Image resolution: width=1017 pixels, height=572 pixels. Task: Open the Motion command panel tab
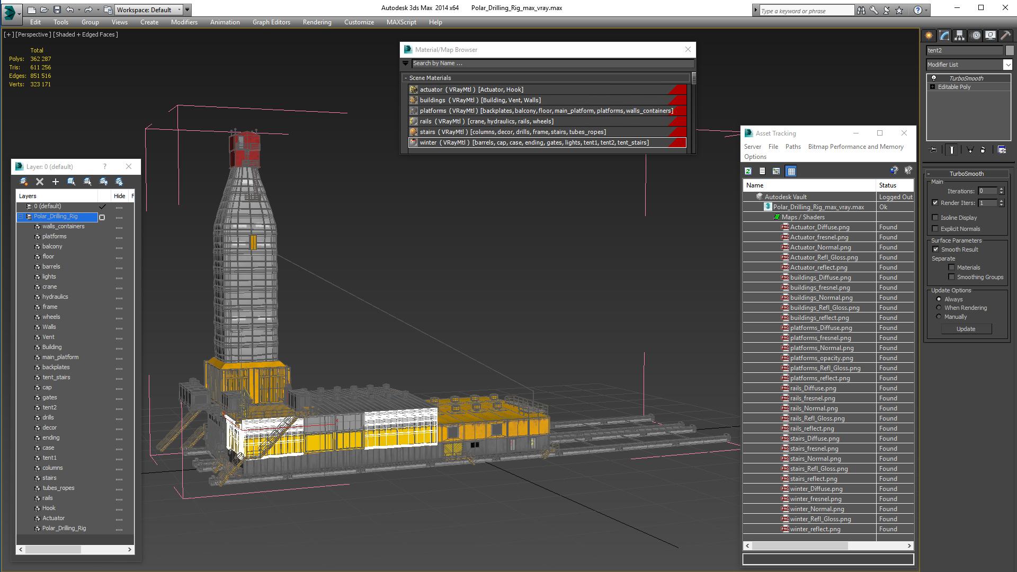[975, 35]
